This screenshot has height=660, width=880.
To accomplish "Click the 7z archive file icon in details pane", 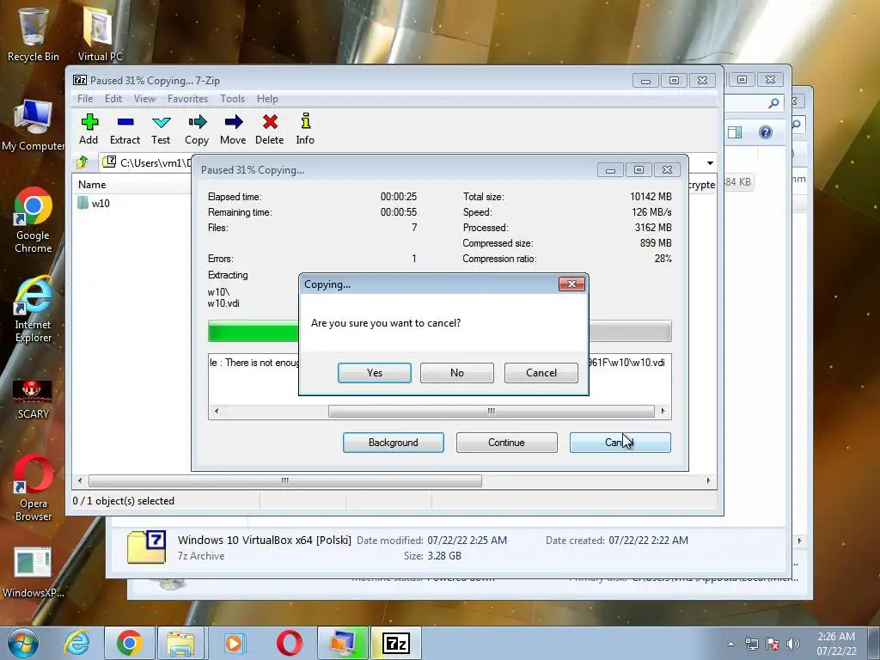I will pos(146,547).
